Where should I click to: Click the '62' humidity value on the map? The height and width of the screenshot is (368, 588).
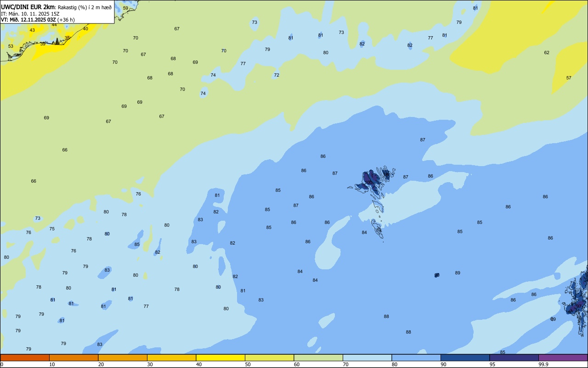point(547,53)
